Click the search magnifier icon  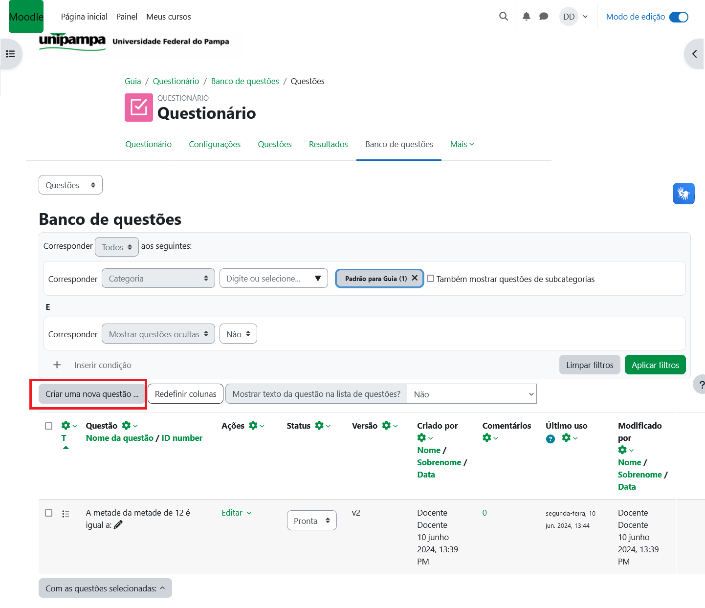tap(503, 17)
